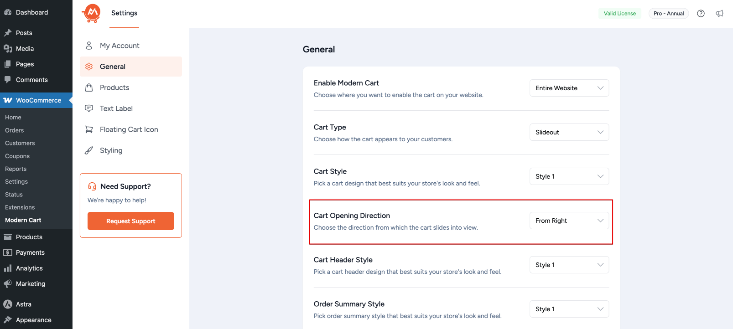The height and width of the screenshot is (329, 733).
Task: Open the Enable Modern Cart dropdown
Action: pyautogui.click(x=569, y=88)
